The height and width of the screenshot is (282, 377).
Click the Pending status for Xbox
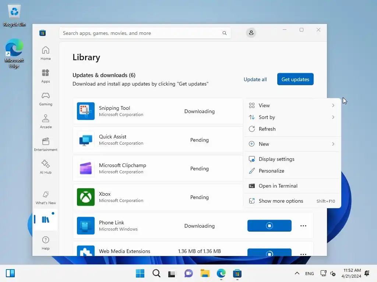tap(199, 197)
